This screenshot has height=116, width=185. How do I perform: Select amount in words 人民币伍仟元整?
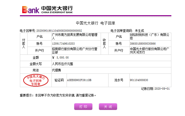(63, 64)
